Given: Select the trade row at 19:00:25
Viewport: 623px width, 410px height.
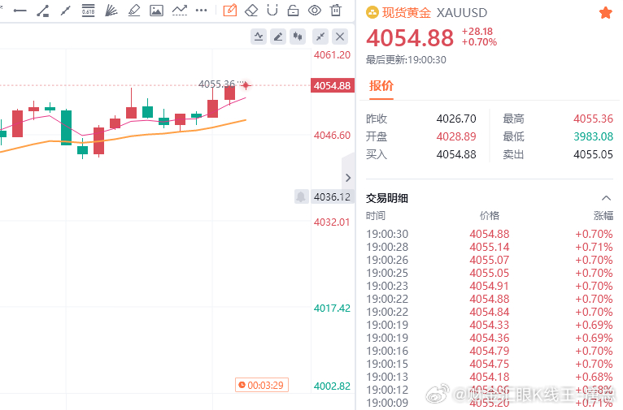Looking at the screenshot, I should [490, 273].
